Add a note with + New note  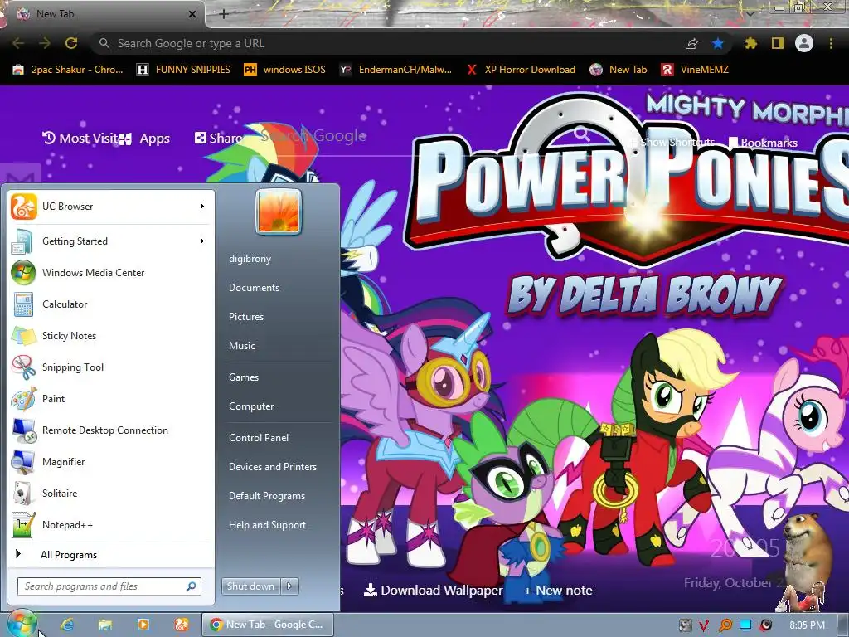pos(558,591)
